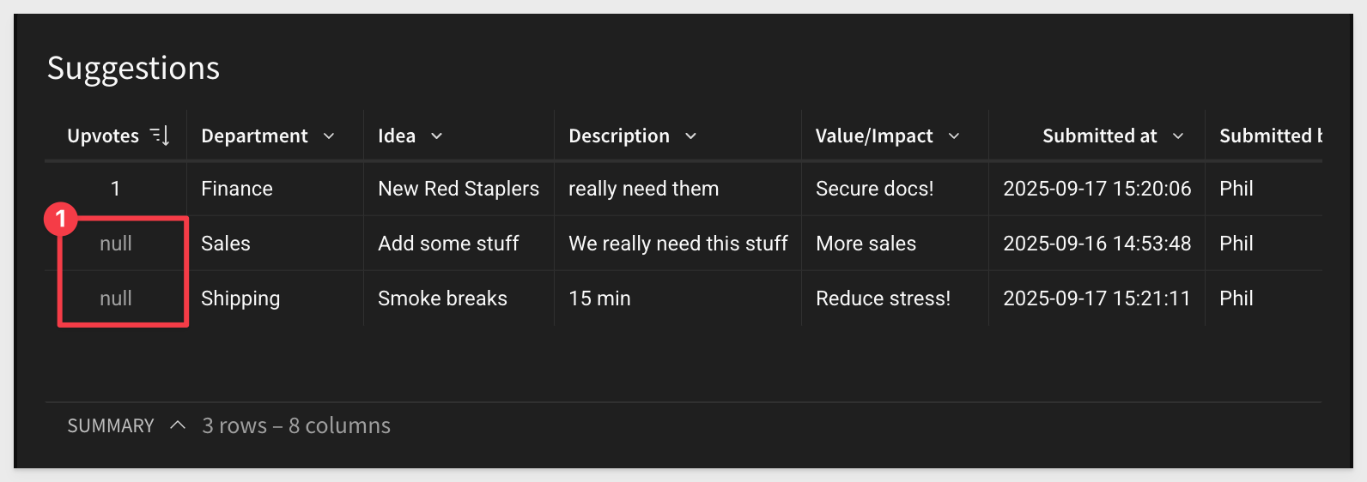
Task: Open the Department column dropdown menu
Action: tap(329, 136)
